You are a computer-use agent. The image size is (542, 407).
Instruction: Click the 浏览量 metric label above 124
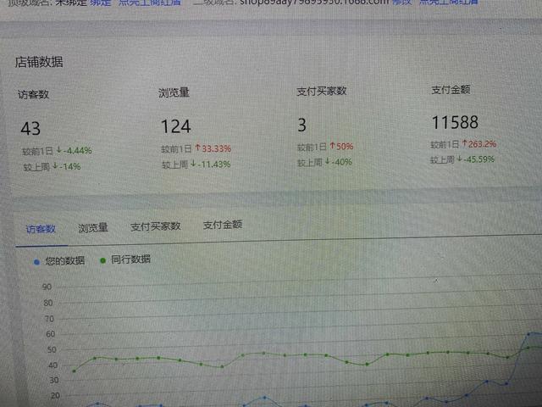[x=174, y=92]
